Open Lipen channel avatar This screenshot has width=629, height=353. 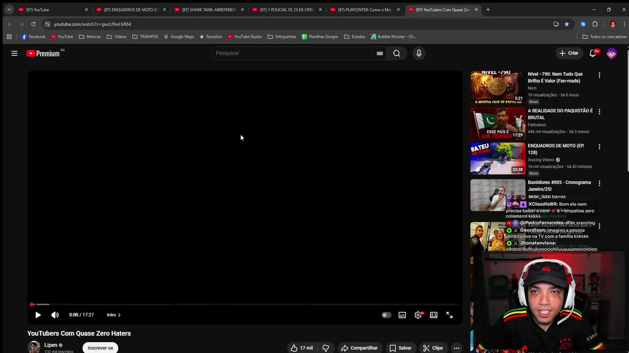[34, 347]
